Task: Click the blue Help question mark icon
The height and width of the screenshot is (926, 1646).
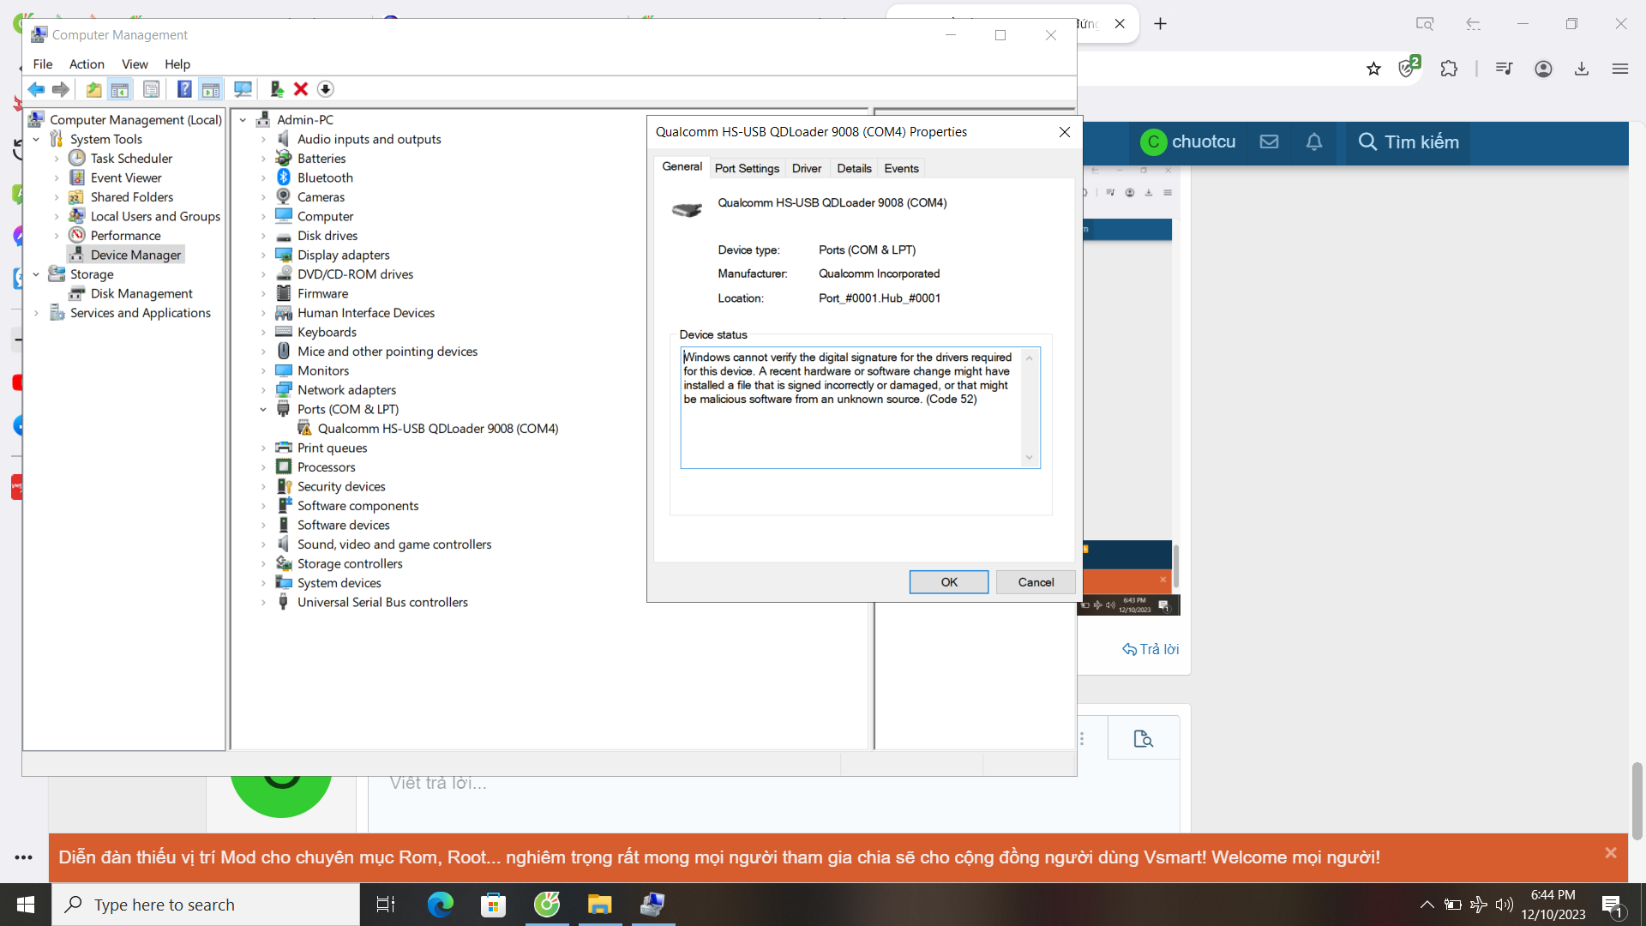Action: coord(184,89)
